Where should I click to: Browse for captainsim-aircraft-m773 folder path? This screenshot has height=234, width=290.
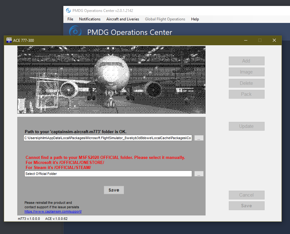click(x=199, y=138)
